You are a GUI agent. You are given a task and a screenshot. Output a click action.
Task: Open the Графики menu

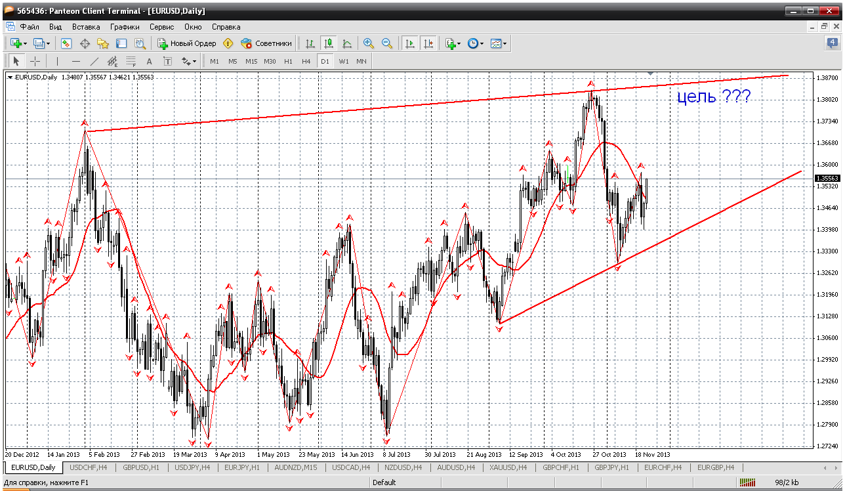pyautogui.click(x=125, y=27)
